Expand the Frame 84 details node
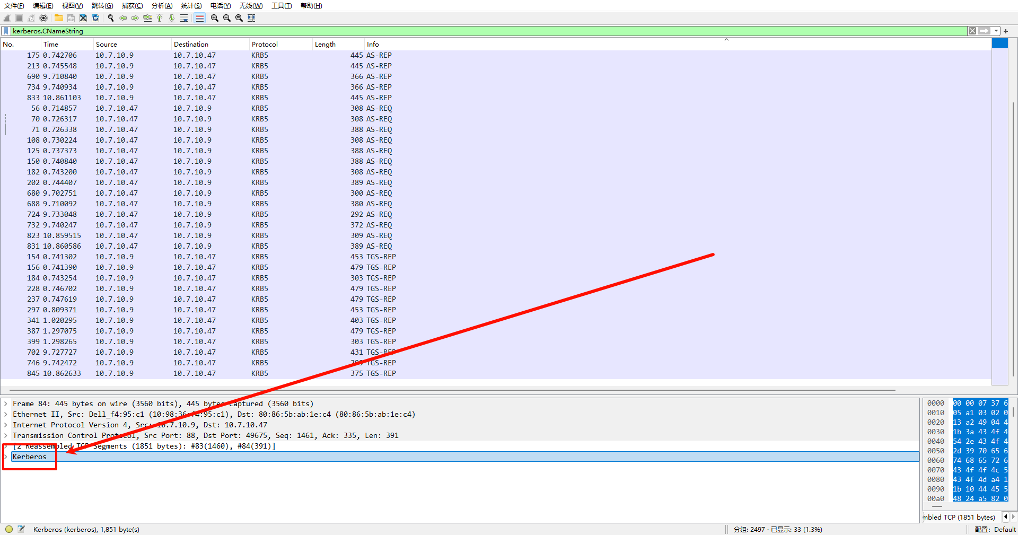The image size is (1018, 535). click(5, 404)
